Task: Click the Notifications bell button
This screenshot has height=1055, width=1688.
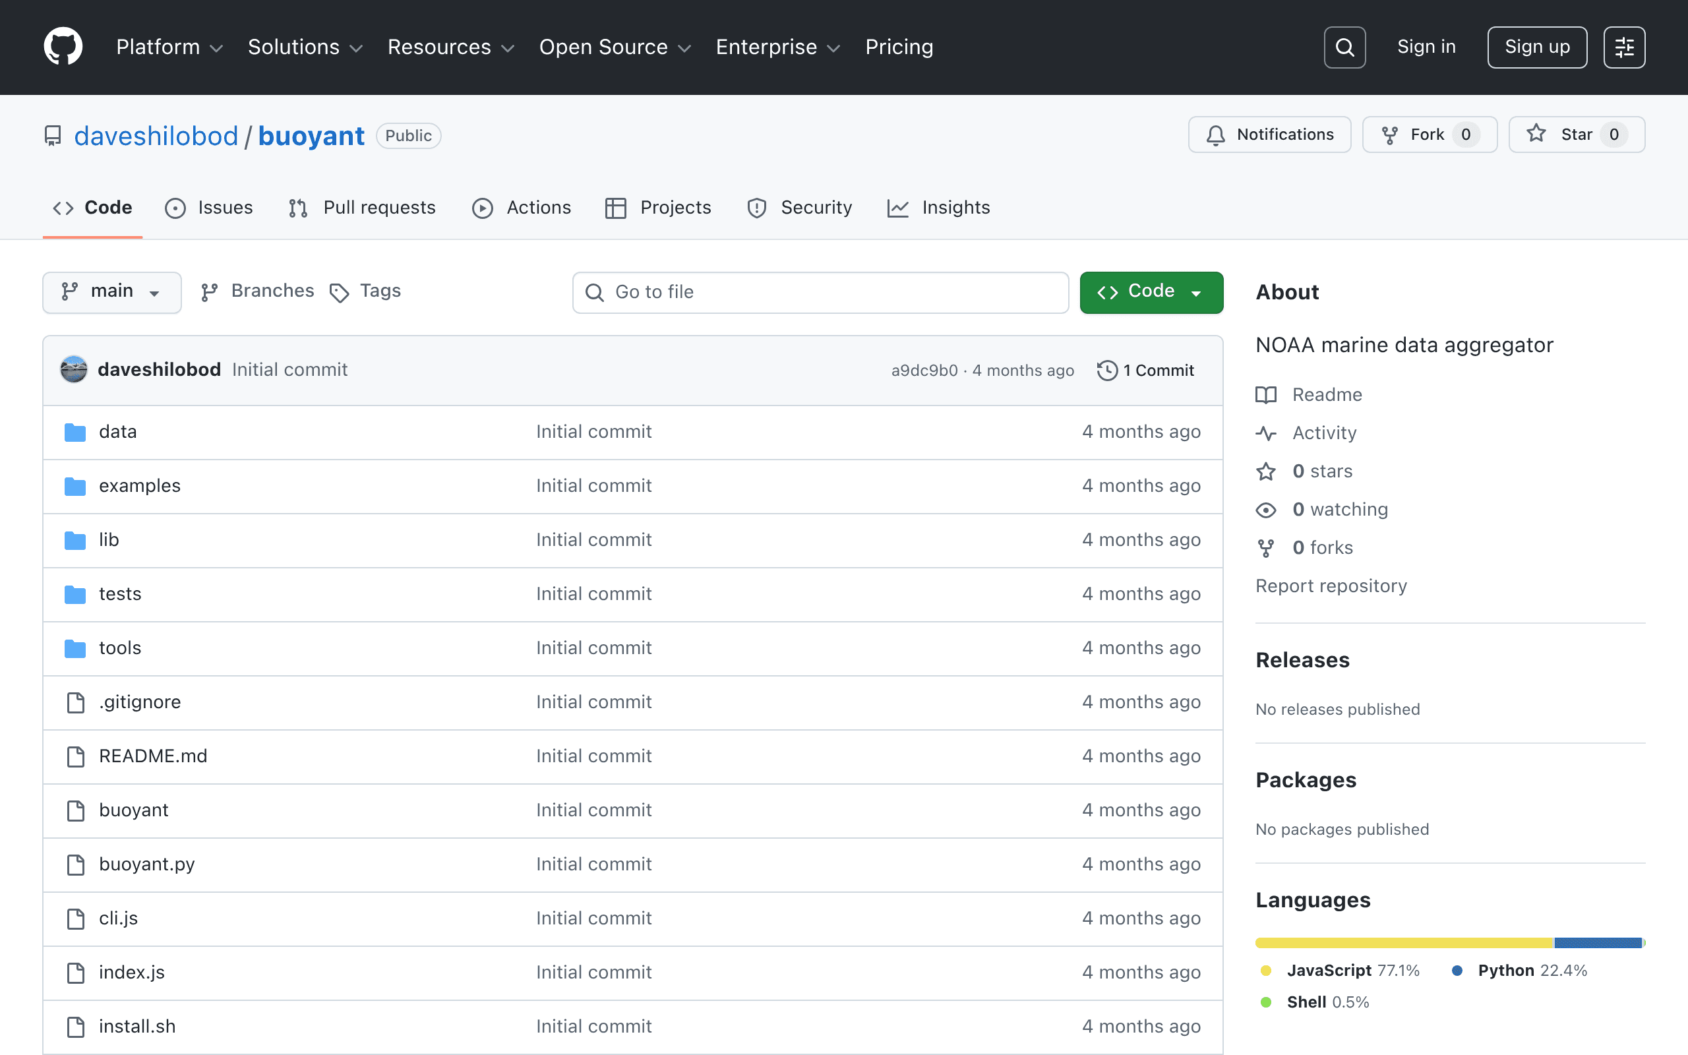Action: click(x=1269, y=135)
